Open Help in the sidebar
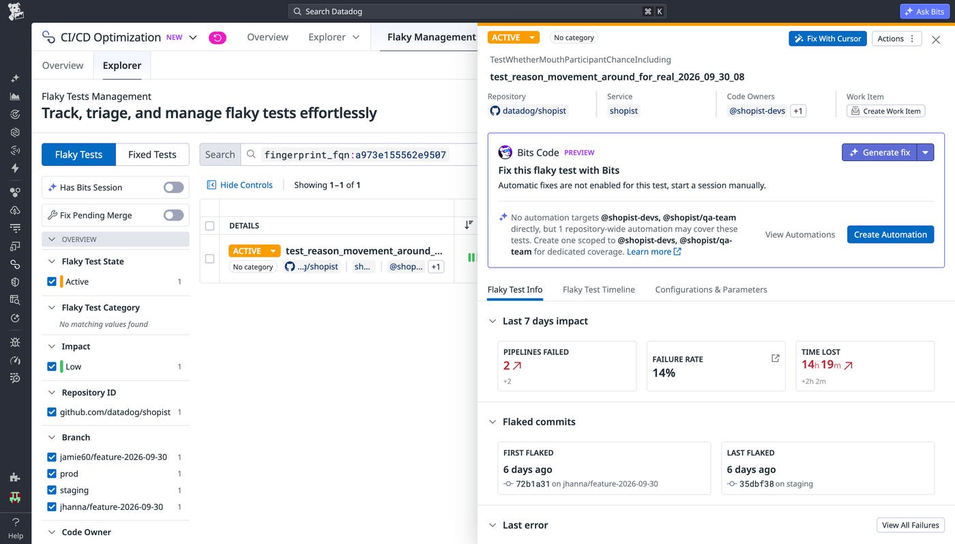This screenshot has width=955, height=544. 15,528
